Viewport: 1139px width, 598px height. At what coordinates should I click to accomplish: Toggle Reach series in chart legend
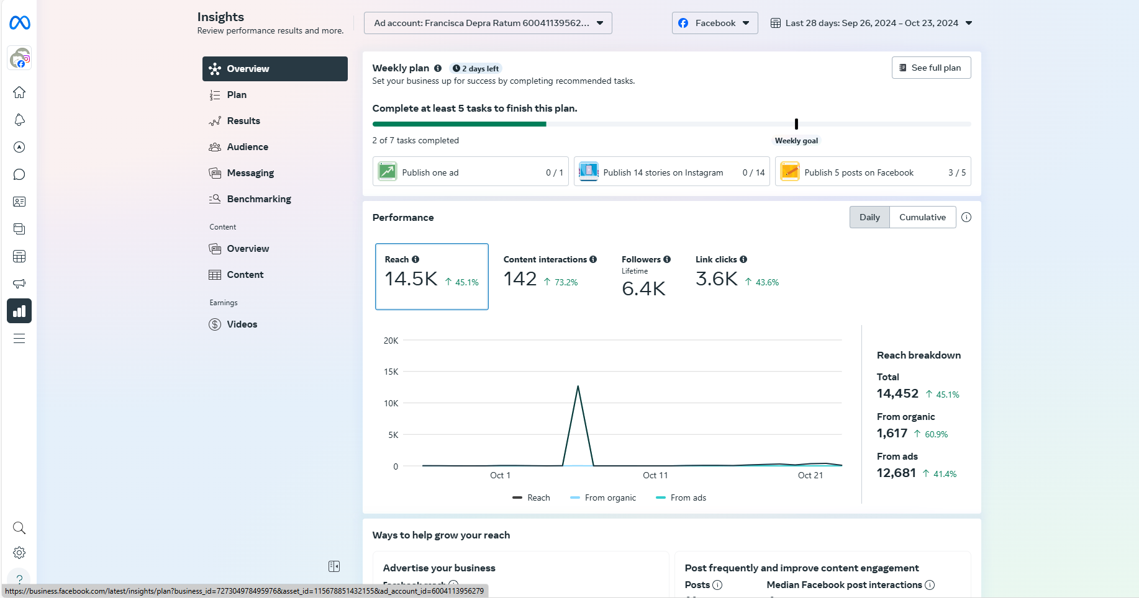click(531, 498)
